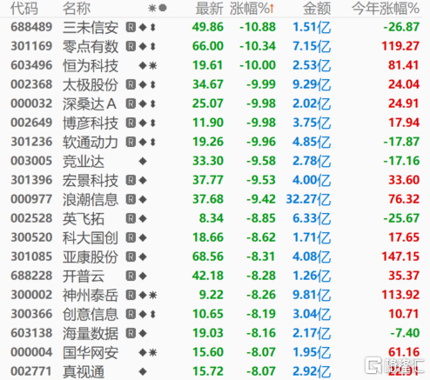Click the star icon next to 恒为科技
The width and height of the screenshot is (430, 380).
point(153,65)
